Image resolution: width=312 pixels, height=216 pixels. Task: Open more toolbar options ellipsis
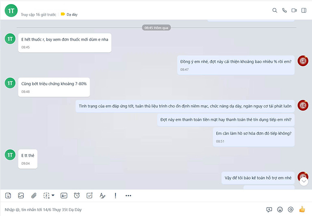click(128, 196)
